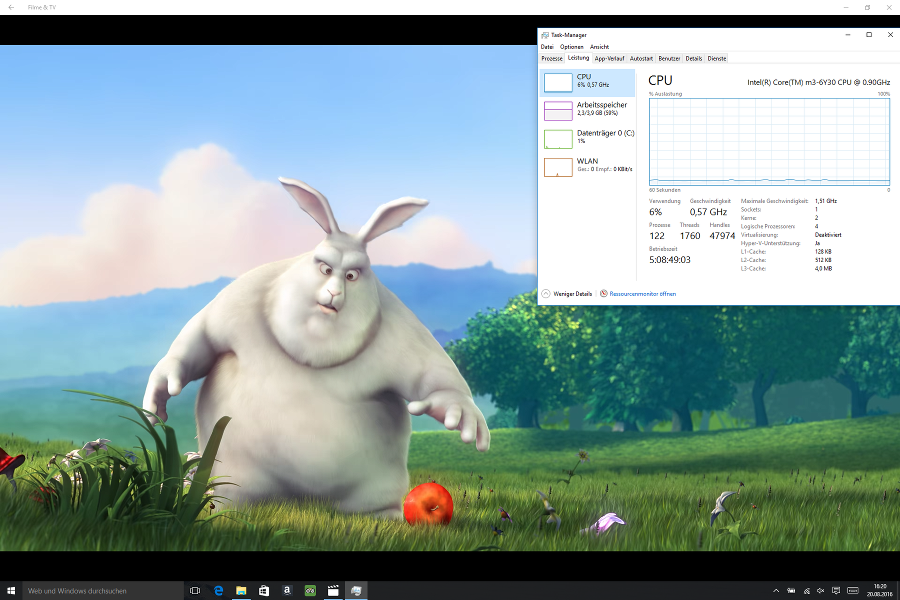Click the L3-Cache value 4,0 MB

click(x=823, y=268)
